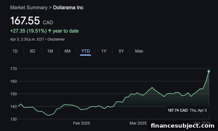Click the 140 y-axis label
The height and width of the screenshot is (131, 218).
(x=14, y=106)
